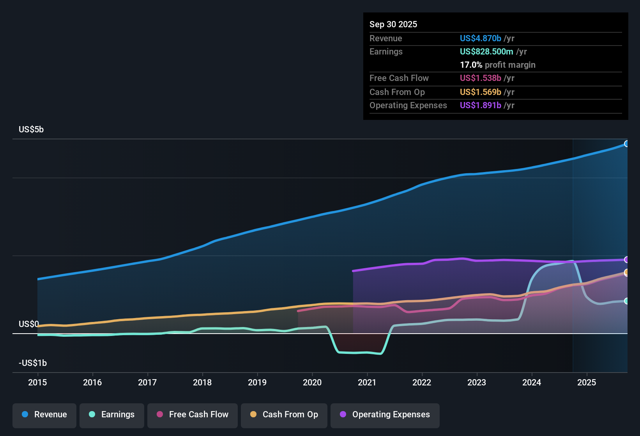Select the Cash From Op endpoint marker
The image size is (640, 436).
626,272
